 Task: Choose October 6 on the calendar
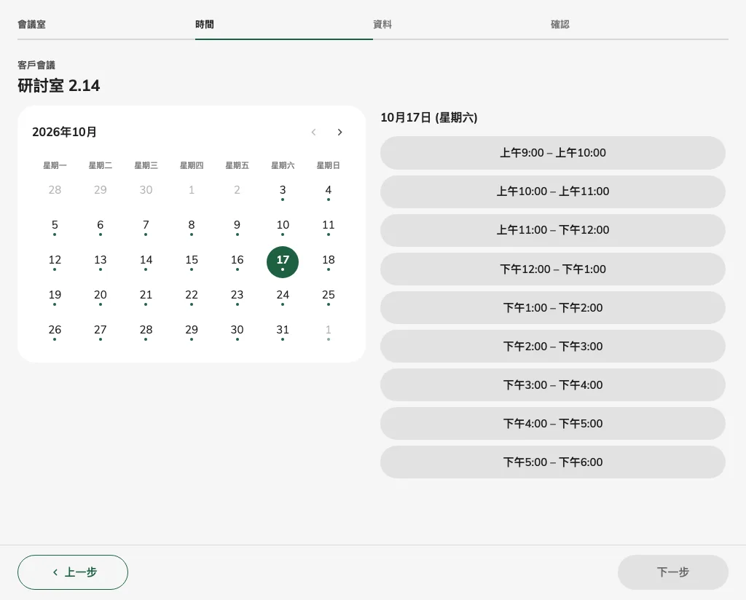coord(101,226)
